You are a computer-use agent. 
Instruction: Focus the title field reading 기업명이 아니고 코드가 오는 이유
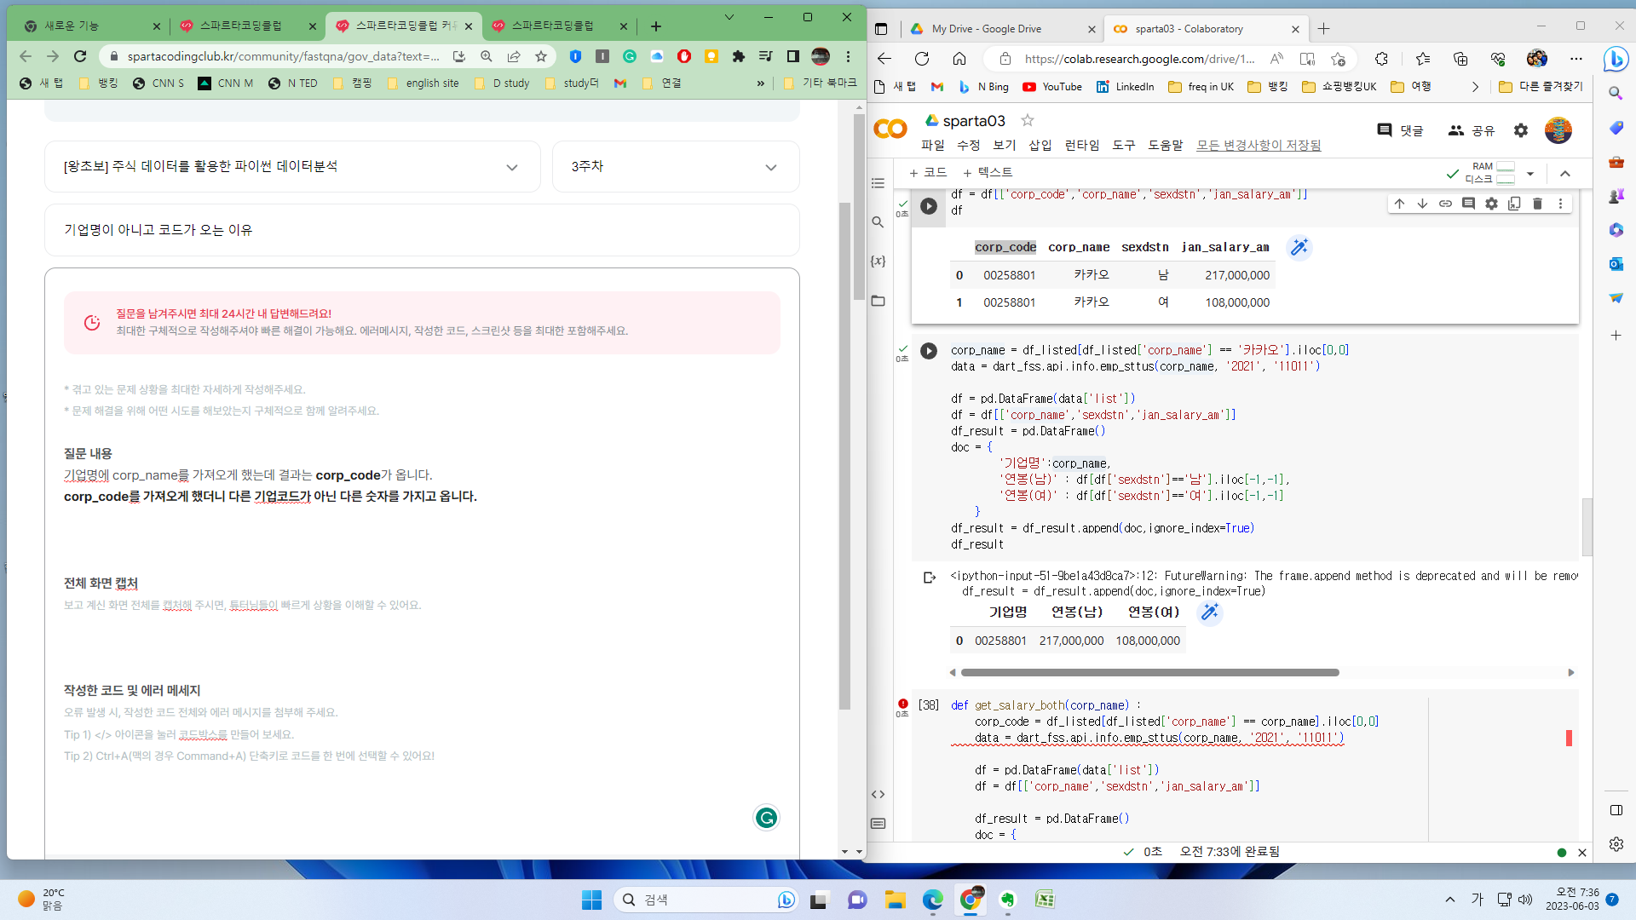[x=422, y=230]
